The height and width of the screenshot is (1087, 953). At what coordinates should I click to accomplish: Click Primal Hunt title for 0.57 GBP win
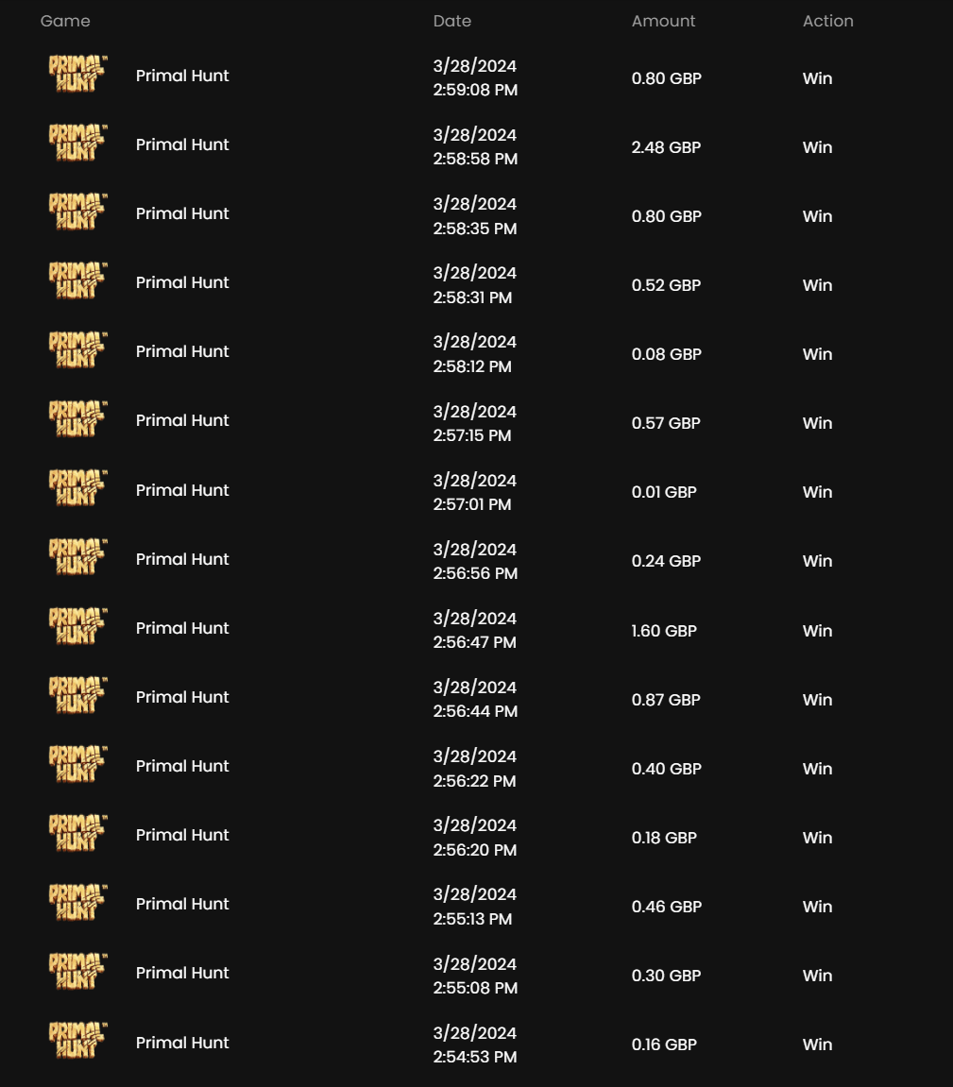tap(182, 421)
